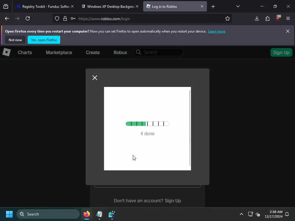The height and width of the screenshot is (221, 295).
Task: Close the Windows XP Desktop Background tab
Action: (137, 7)
